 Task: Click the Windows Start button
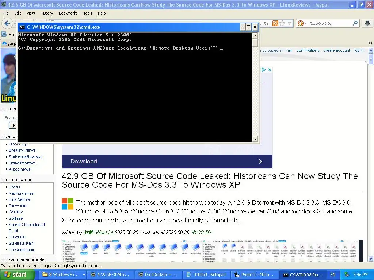[17, 275]
